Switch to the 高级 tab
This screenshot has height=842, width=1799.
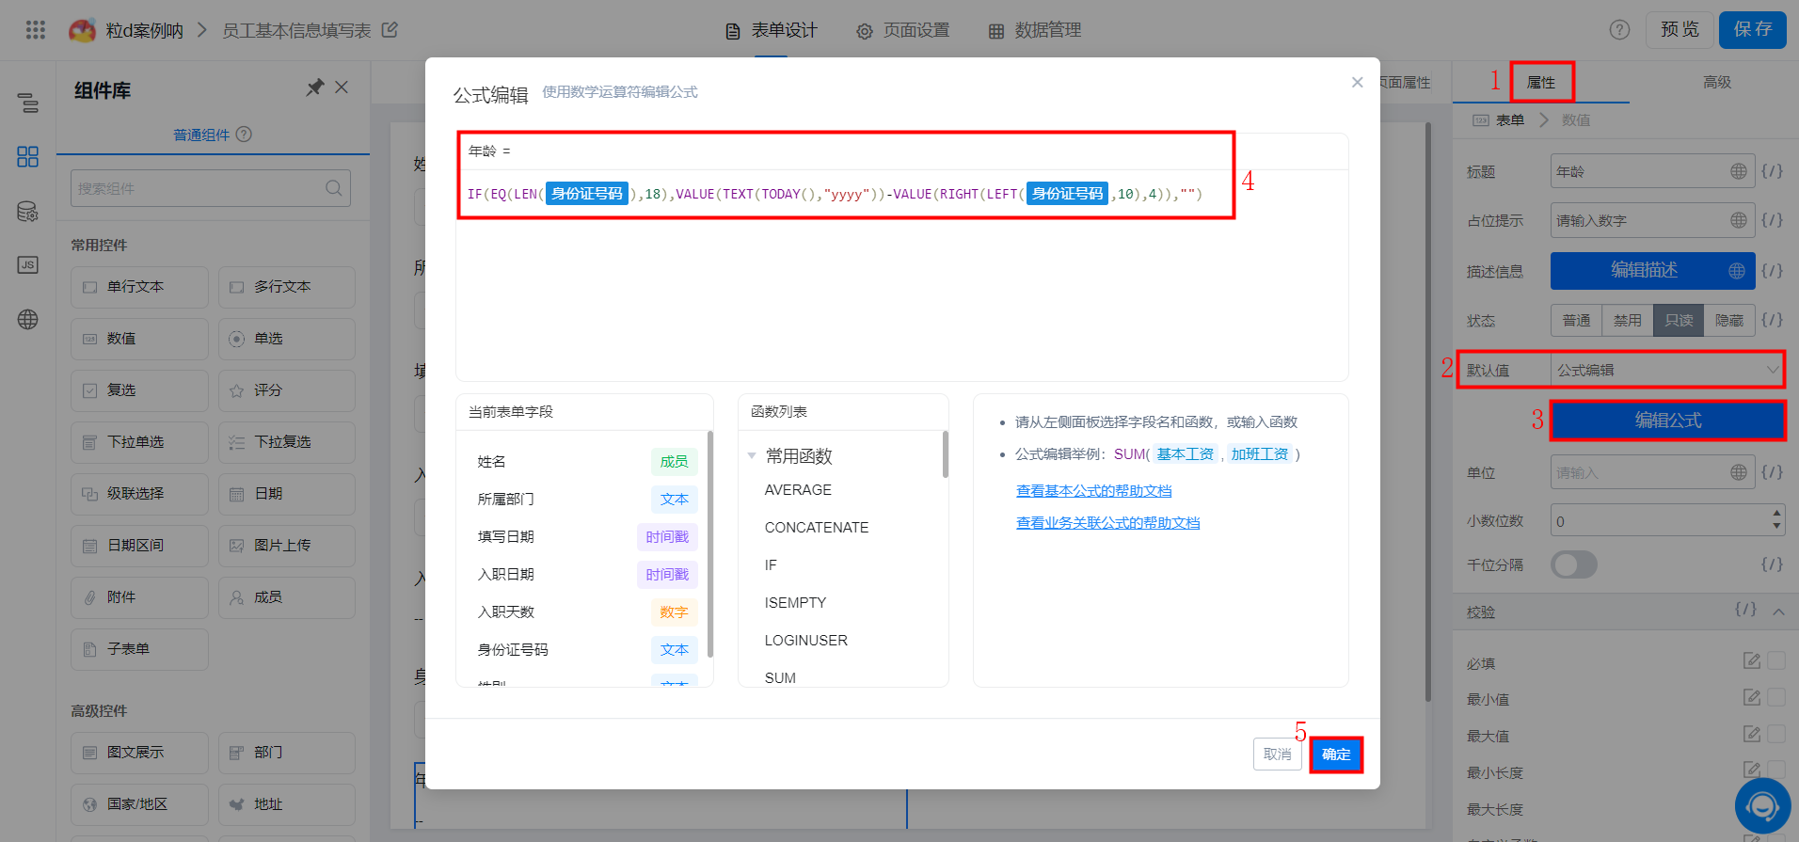point(1716,83)
